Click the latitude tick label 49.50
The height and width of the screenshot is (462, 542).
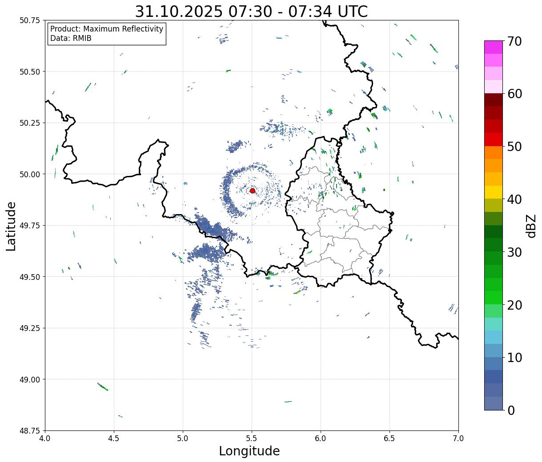[x=30, y=277]
